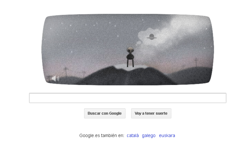Image resolution: width=245 pixels, height=149 pixels.
Task: Click the small thought bubble puffs near alien
Action: click(x=138, y=43)
